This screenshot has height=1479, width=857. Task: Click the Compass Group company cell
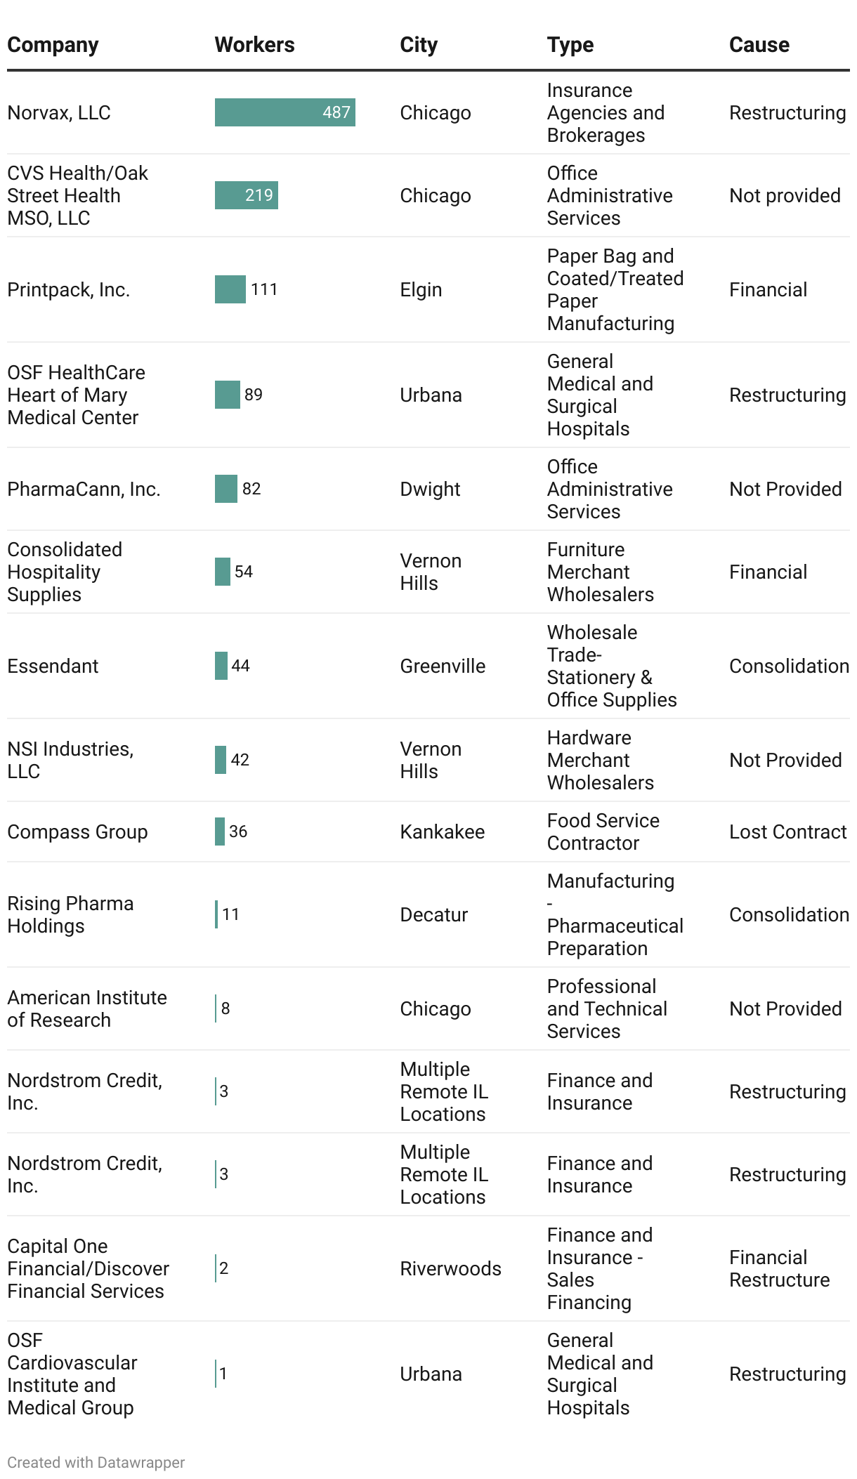pyautogui.click(x=77, y=831)
